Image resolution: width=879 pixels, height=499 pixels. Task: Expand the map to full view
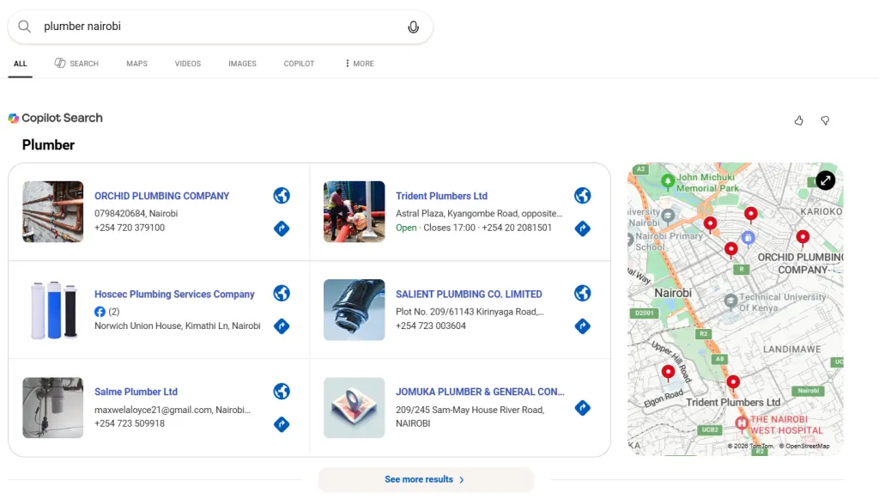tap(825, 180)
